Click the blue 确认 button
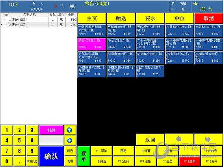This screenshot has width=223, height=167. tap(51, 156)
